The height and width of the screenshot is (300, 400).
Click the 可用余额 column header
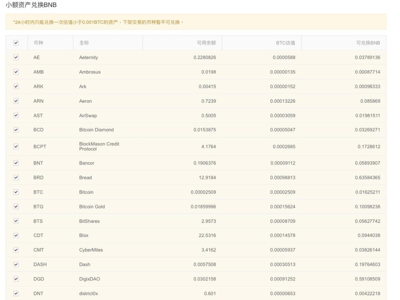click(x=206, y=43)
